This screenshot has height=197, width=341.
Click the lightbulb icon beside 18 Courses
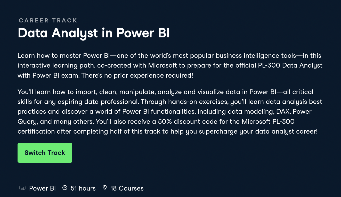tap(105, 188)
